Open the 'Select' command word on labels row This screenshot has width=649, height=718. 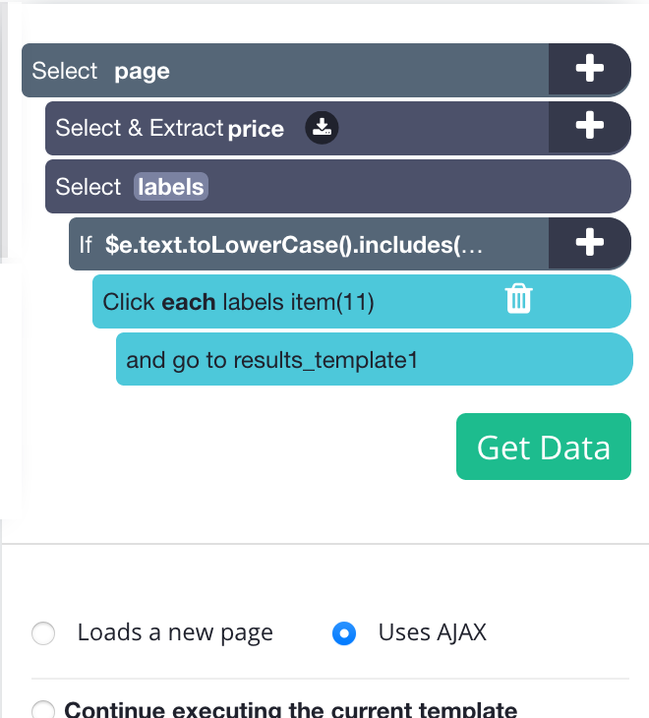88,187
